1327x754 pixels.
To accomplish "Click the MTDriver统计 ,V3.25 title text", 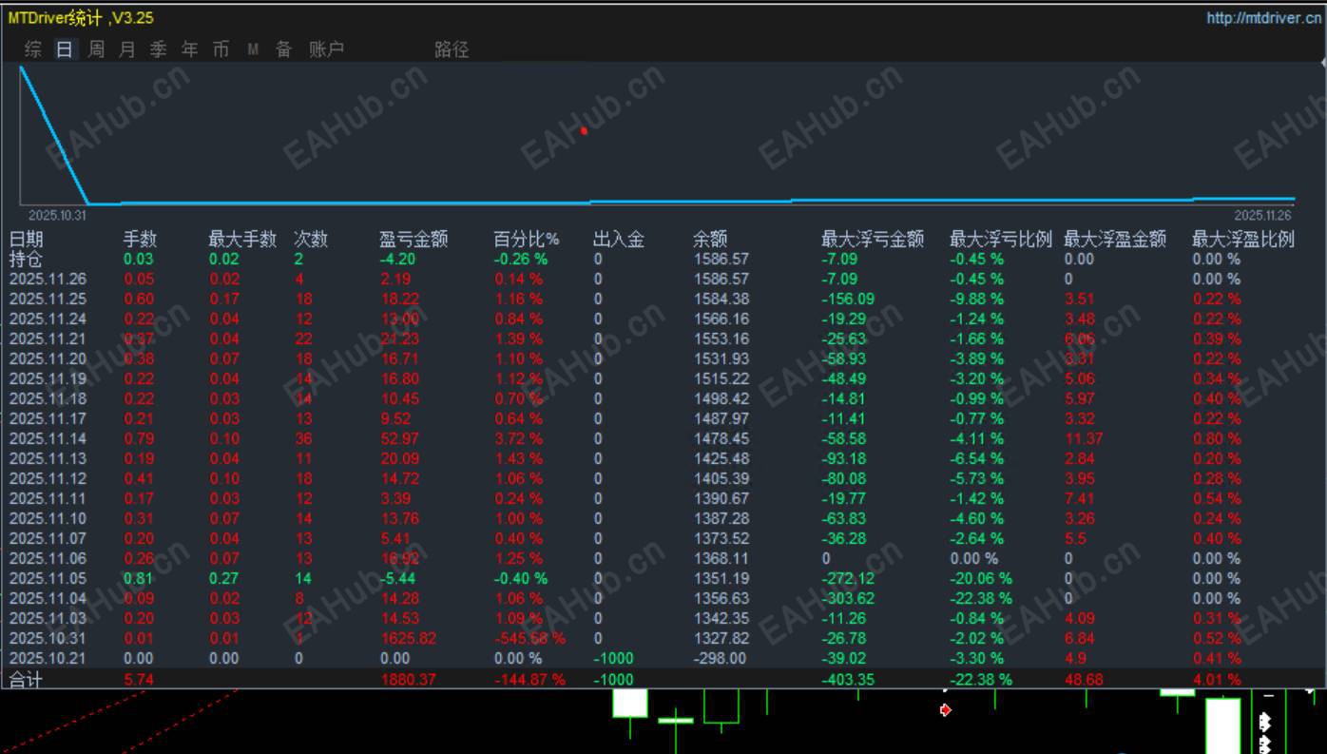I will pos(81,18).
